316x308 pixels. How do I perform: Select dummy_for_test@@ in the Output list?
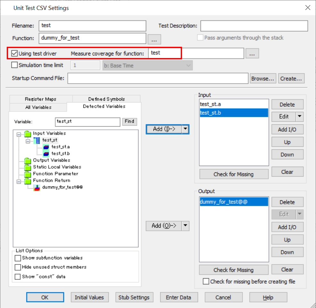(x=234, y=202)
